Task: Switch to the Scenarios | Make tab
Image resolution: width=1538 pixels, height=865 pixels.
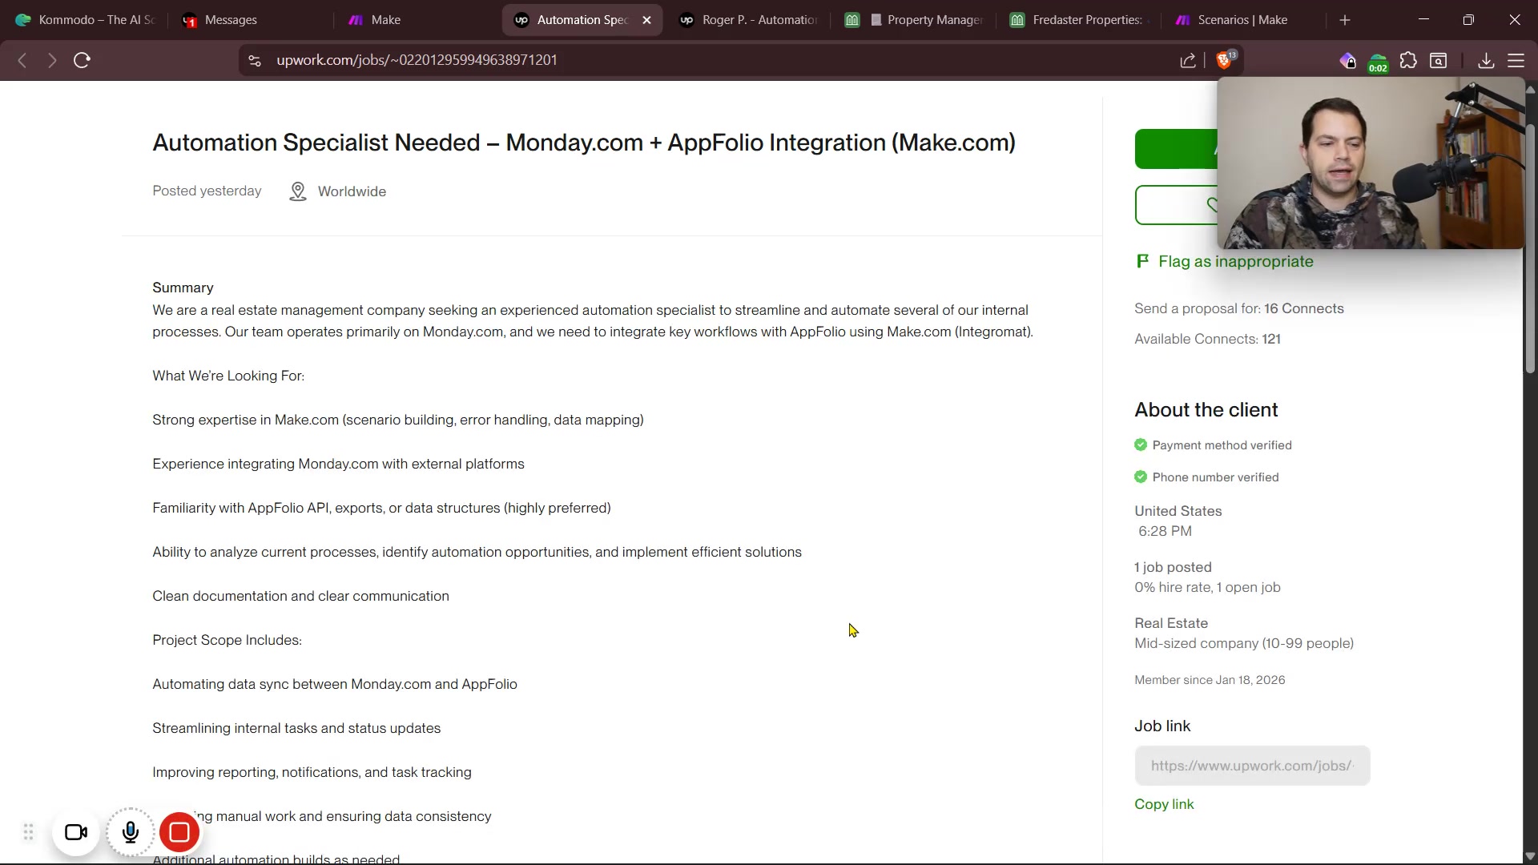Action: [1242, 20]
